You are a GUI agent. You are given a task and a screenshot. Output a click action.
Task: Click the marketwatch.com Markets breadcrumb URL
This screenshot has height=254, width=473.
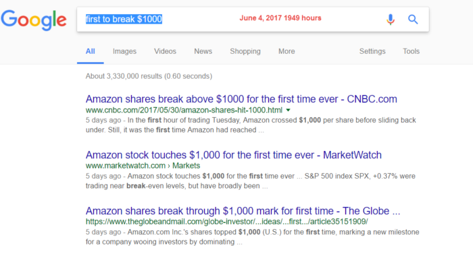tap(143, 166)
